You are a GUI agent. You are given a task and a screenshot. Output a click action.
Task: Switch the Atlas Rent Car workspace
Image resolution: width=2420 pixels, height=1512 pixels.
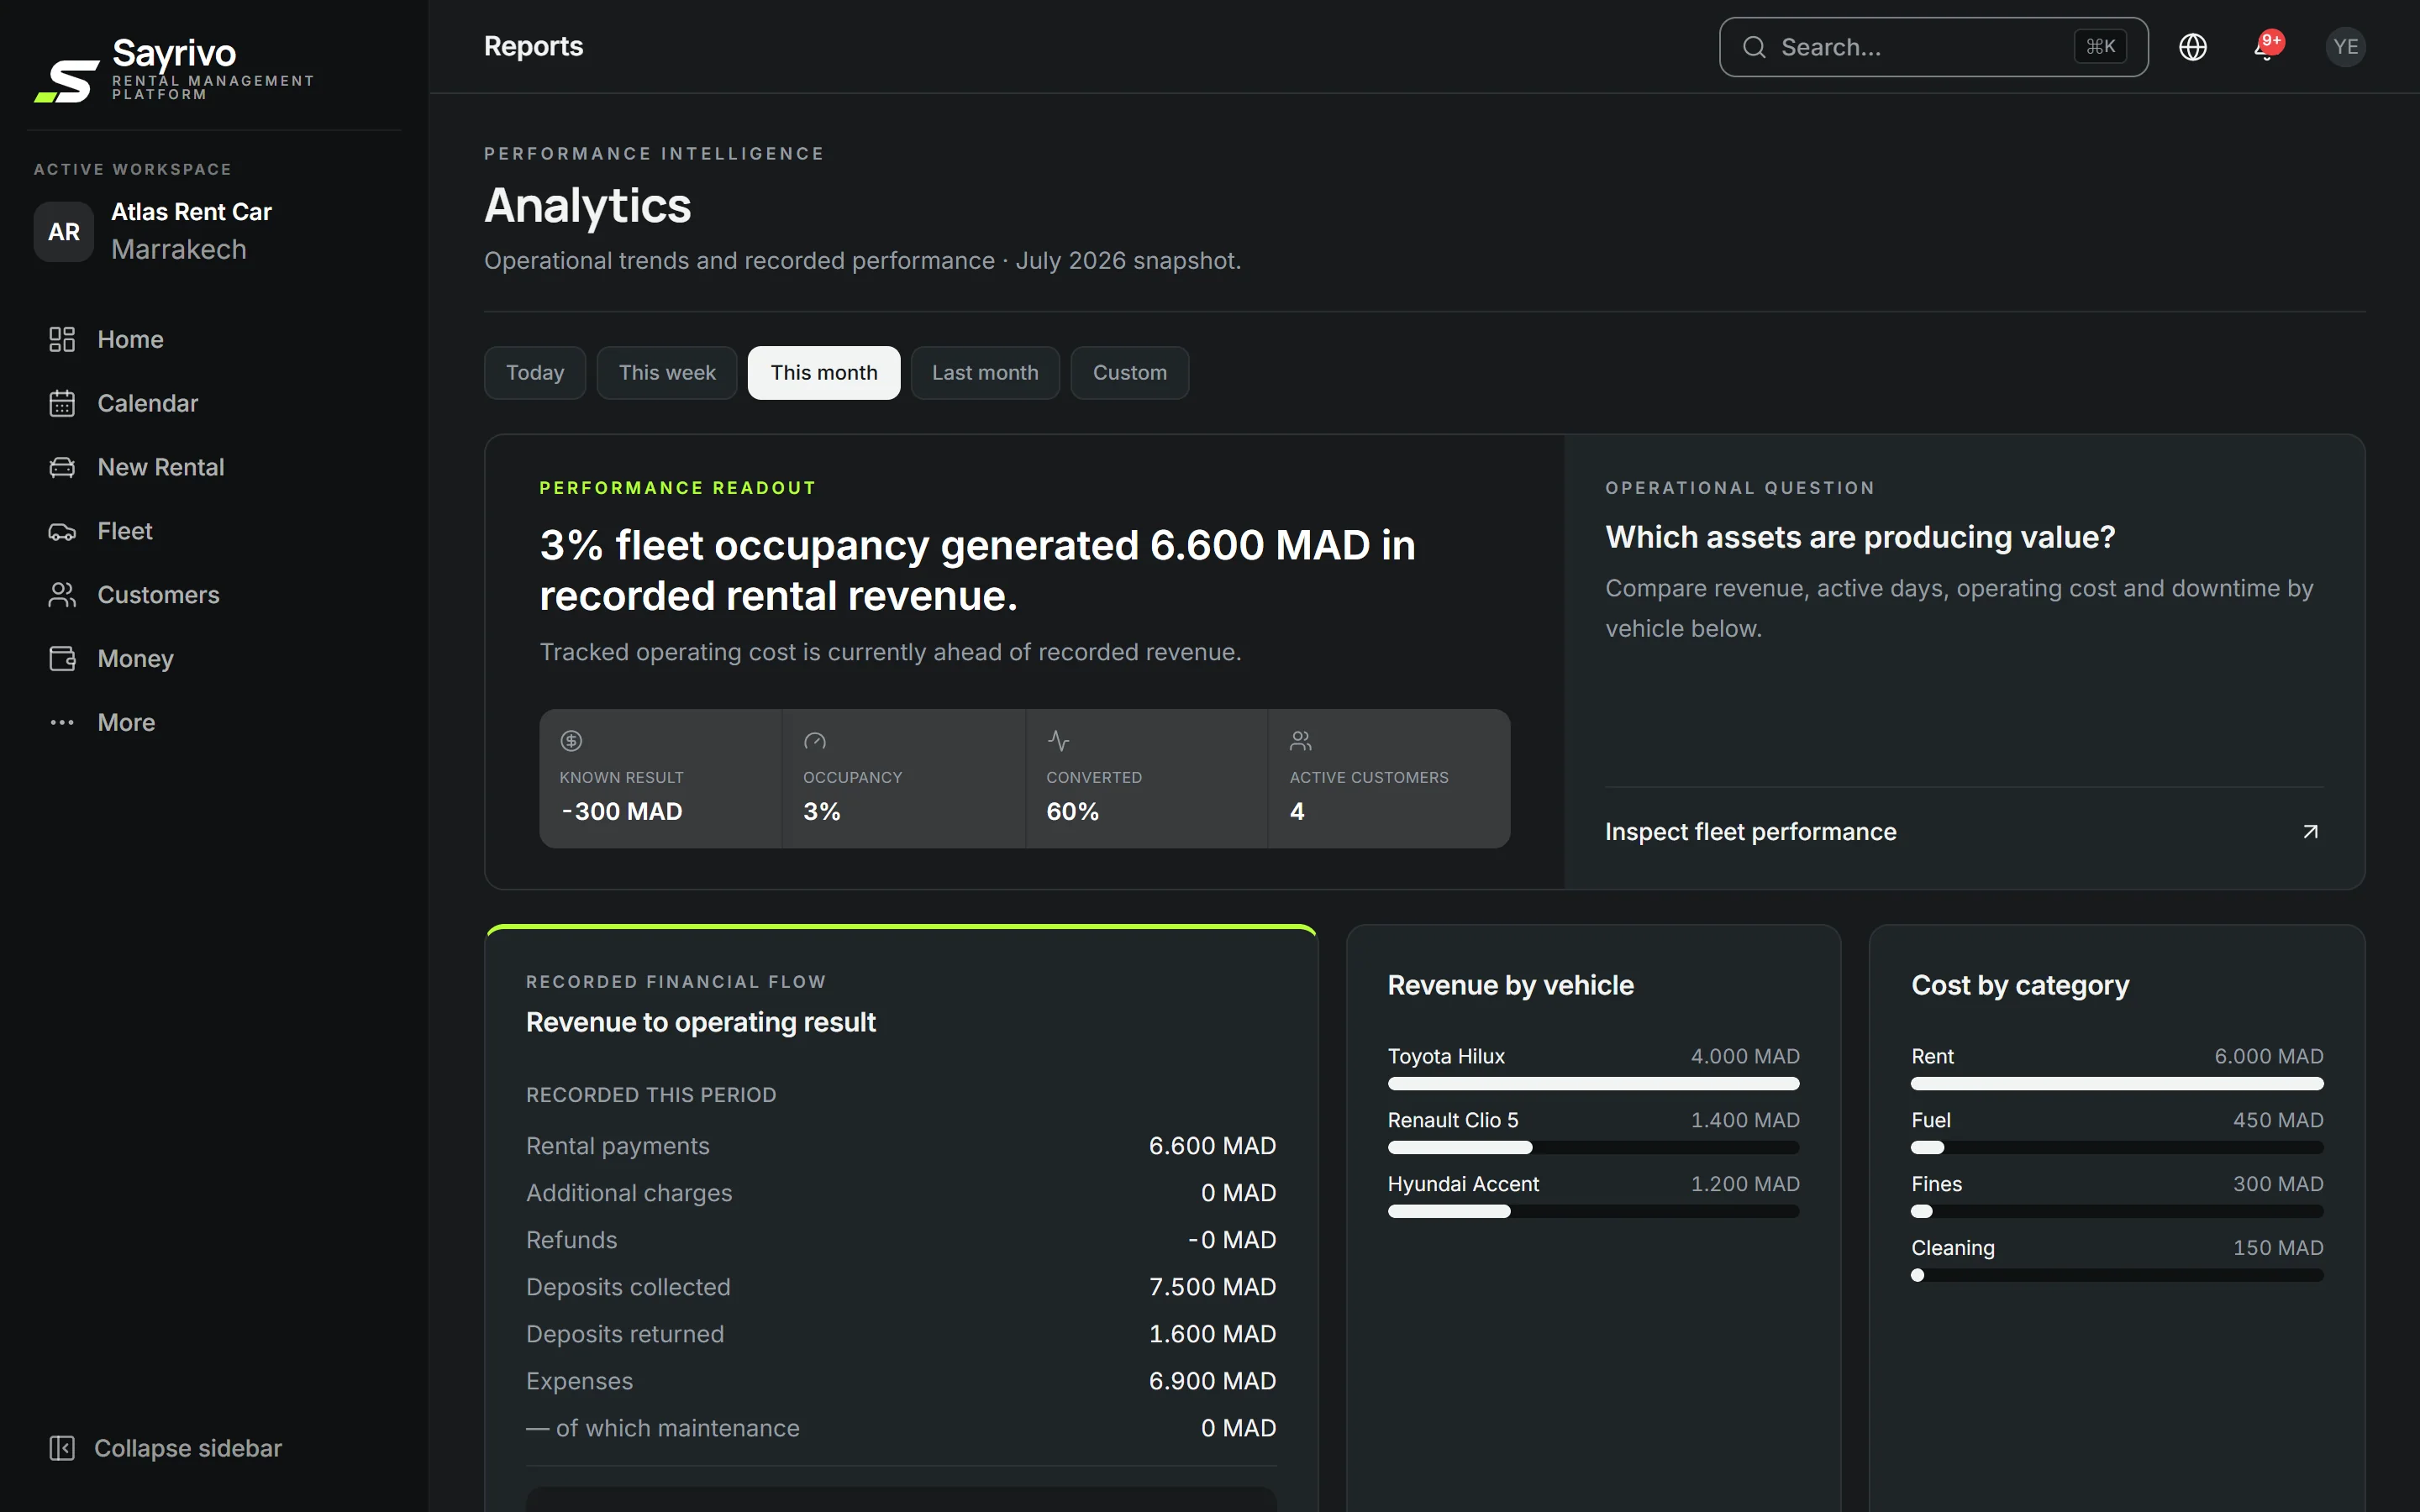tap(214, 231)
